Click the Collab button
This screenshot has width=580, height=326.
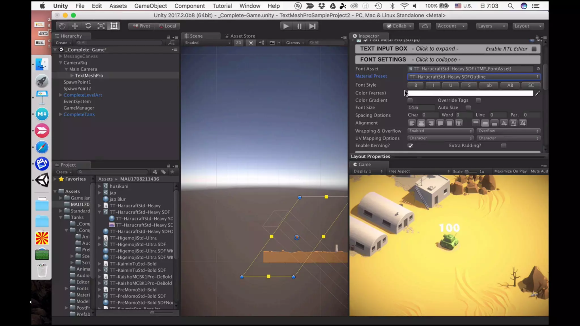click(399, 26)
